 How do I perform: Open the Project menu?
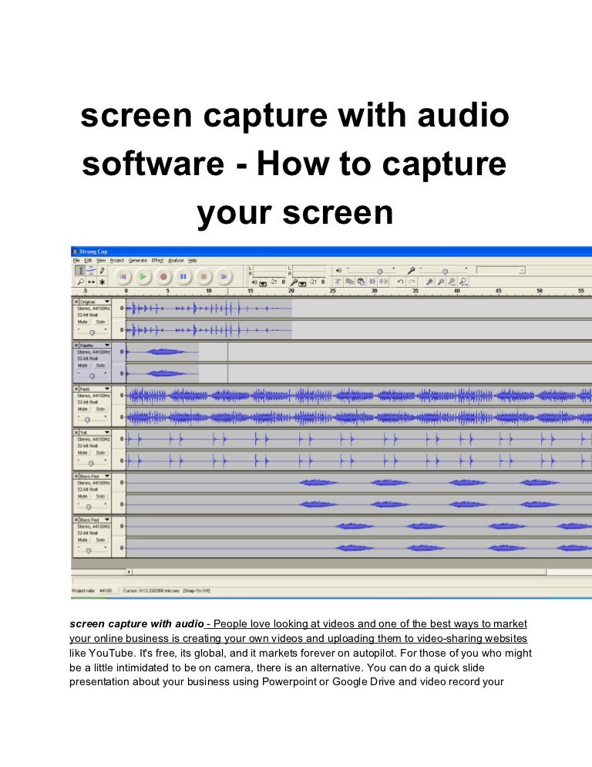pos(117,260)
